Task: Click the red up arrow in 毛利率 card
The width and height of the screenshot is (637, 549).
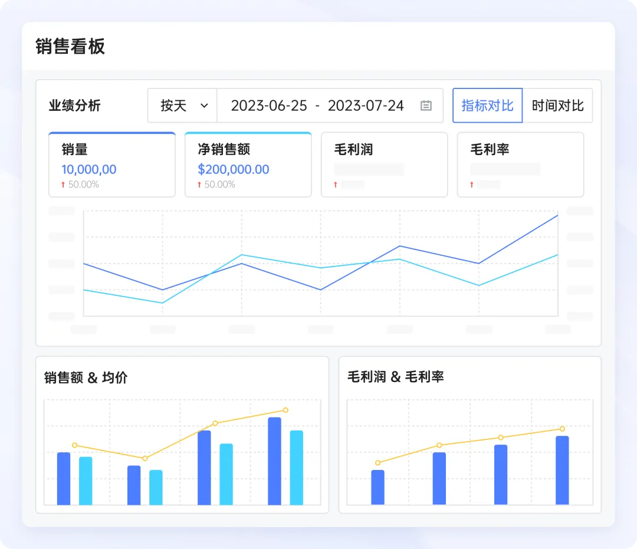Action: (471, 185)
